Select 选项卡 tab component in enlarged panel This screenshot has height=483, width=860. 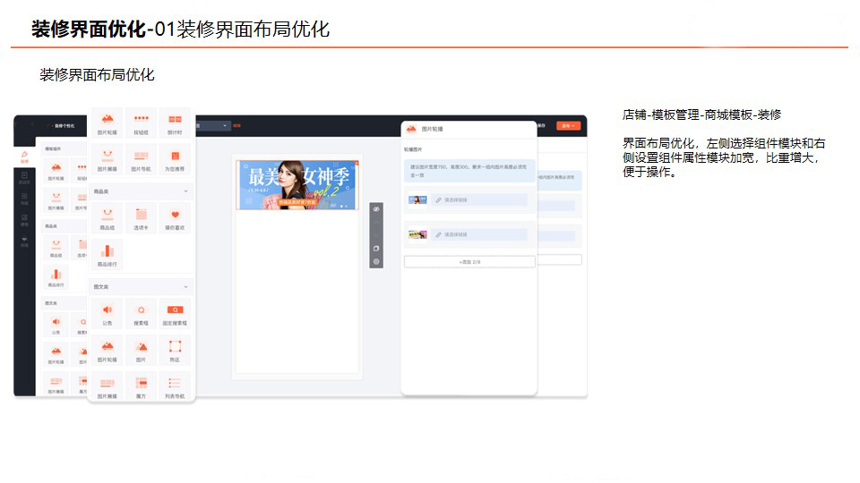tap(141, 218)
